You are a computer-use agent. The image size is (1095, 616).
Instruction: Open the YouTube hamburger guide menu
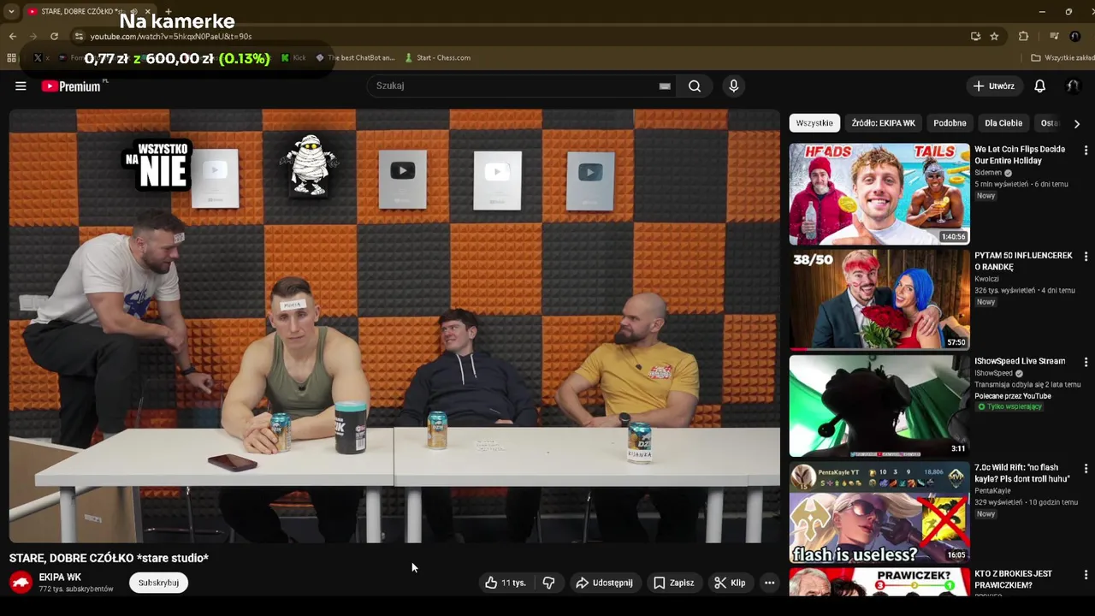coord(21,86)
